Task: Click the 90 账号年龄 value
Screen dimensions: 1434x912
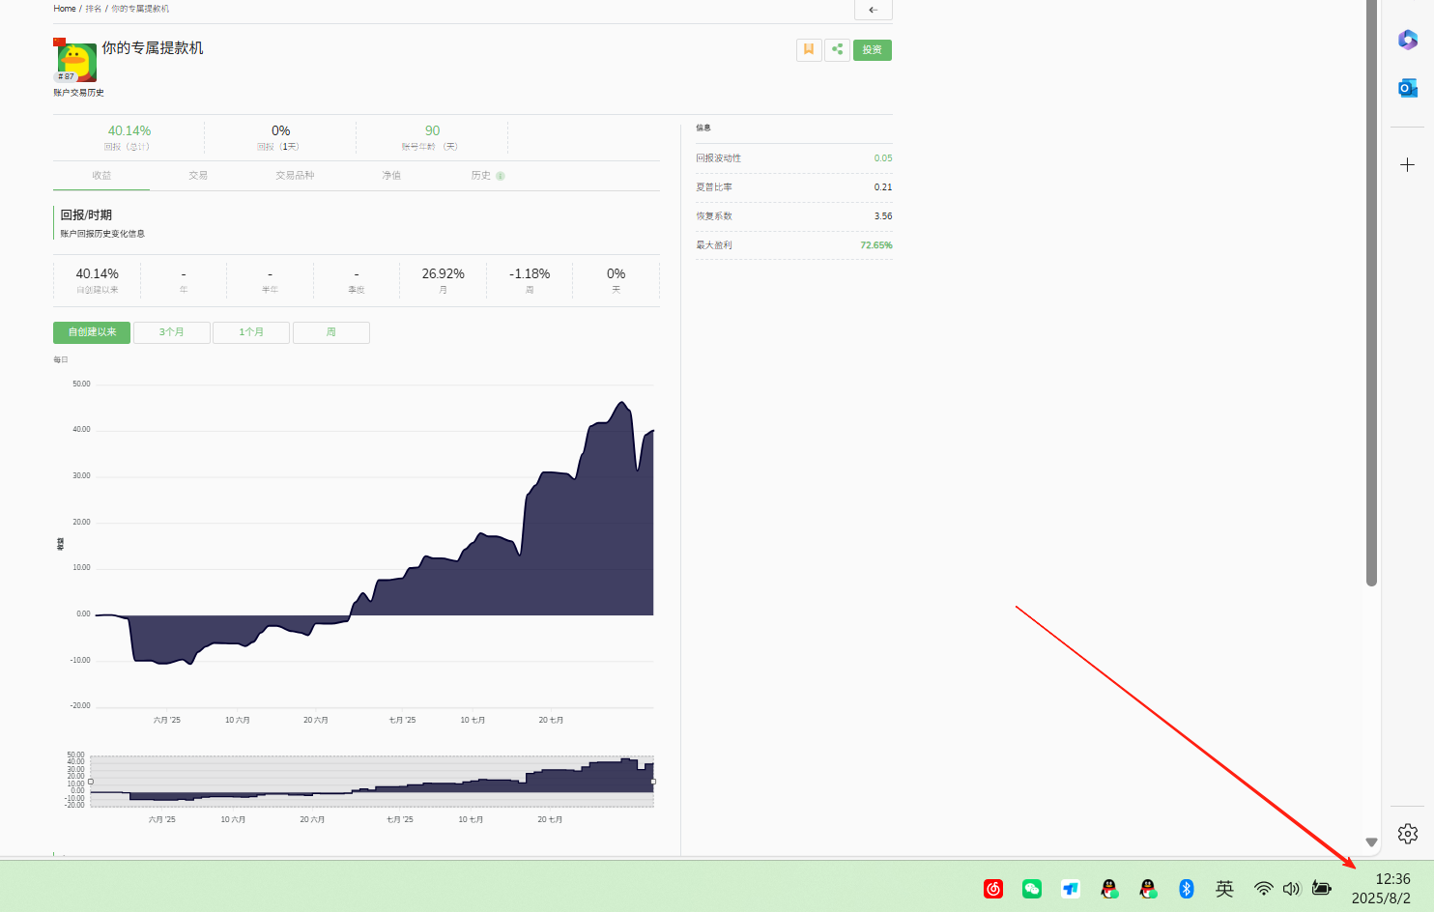Action: pos(432,130)
